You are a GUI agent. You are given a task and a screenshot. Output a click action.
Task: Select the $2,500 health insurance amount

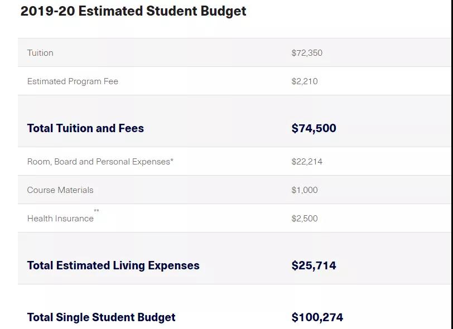click(305, 219)
